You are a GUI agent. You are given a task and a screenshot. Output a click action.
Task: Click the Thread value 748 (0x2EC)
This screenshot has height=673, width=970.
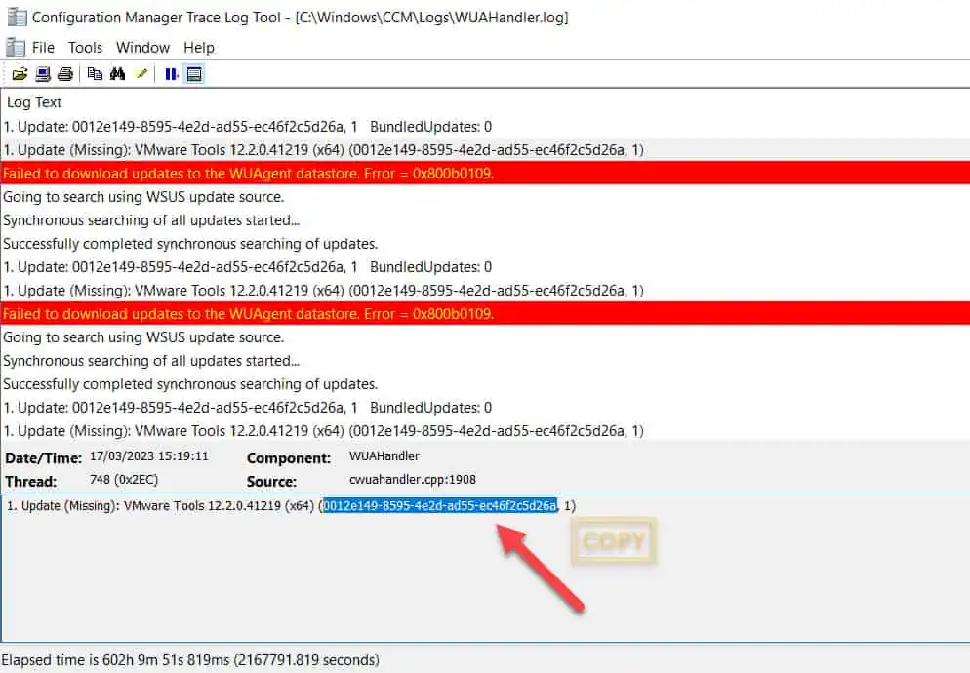(124, 480)
